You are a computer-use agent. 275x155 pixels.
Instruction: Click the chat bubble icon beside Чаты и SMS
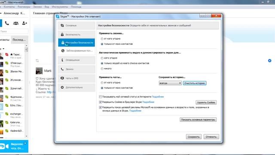(62, 78)
